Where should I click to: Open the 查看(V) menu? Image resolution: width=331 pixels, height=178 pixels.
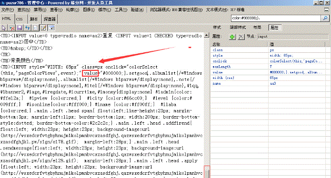pos(56,10)
